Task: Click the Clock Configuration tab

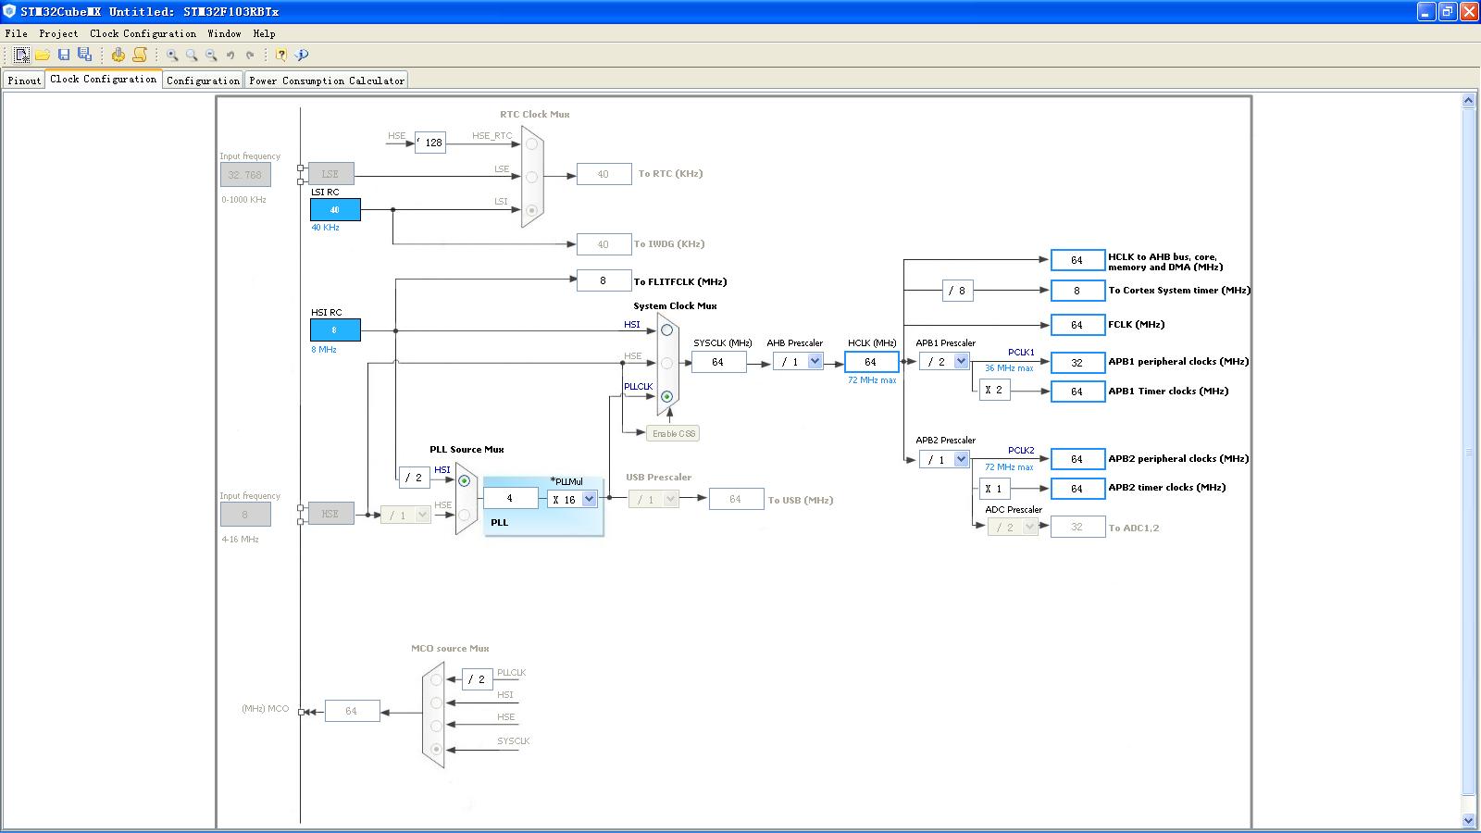Action: coord(104,80)
